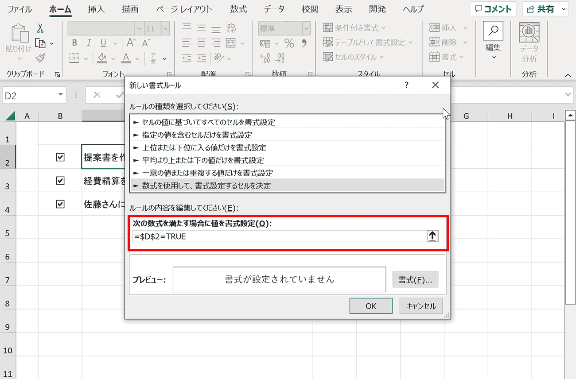
Task: Expand the formula bar chevron
Action: coord(568,95)
